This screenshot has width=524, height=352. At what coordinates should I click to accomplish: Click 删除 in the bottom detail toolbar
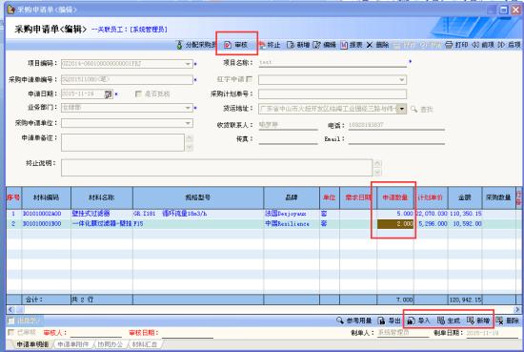click(508, 321)
